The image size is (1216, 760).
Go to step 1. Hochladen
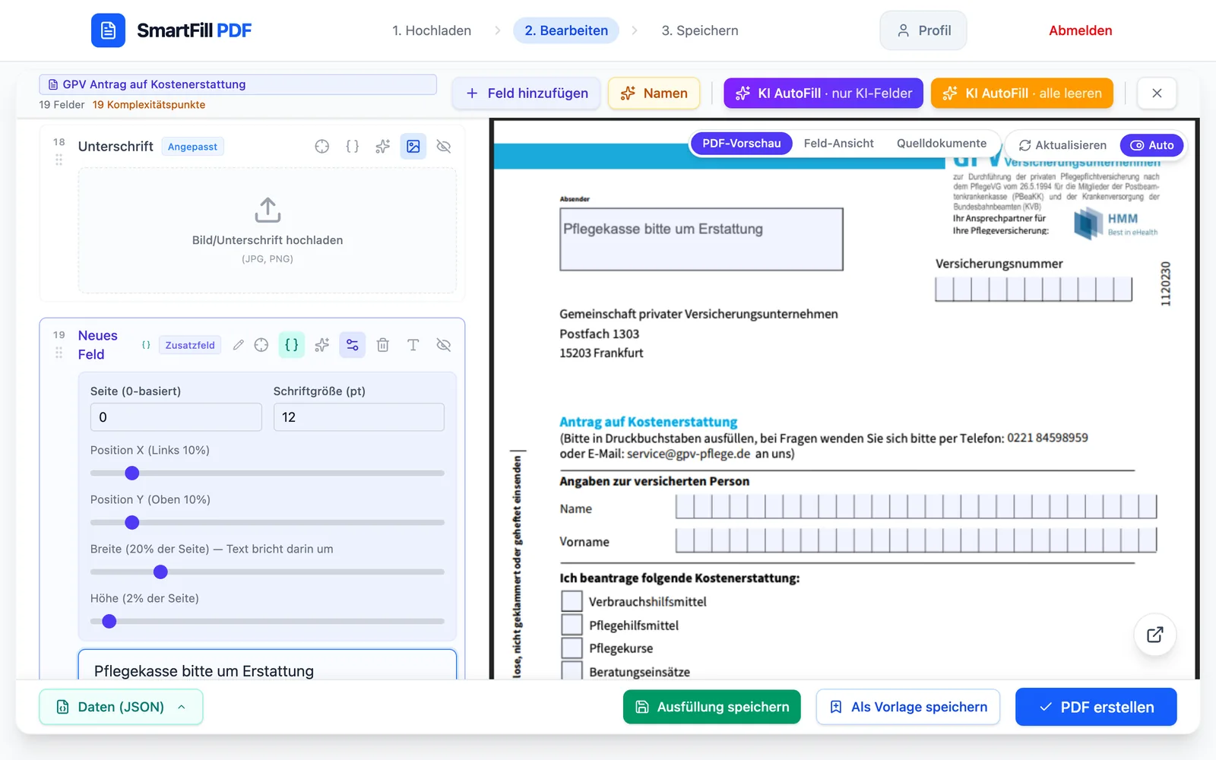pos(432,30)
